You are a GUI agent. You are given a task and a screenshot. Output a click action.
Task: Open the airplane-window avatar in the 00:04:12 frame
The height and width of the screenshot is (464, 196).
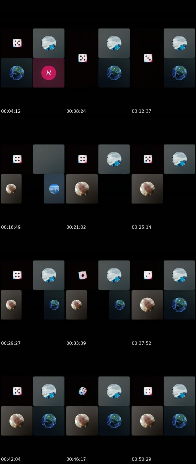(x=49, y=43)
